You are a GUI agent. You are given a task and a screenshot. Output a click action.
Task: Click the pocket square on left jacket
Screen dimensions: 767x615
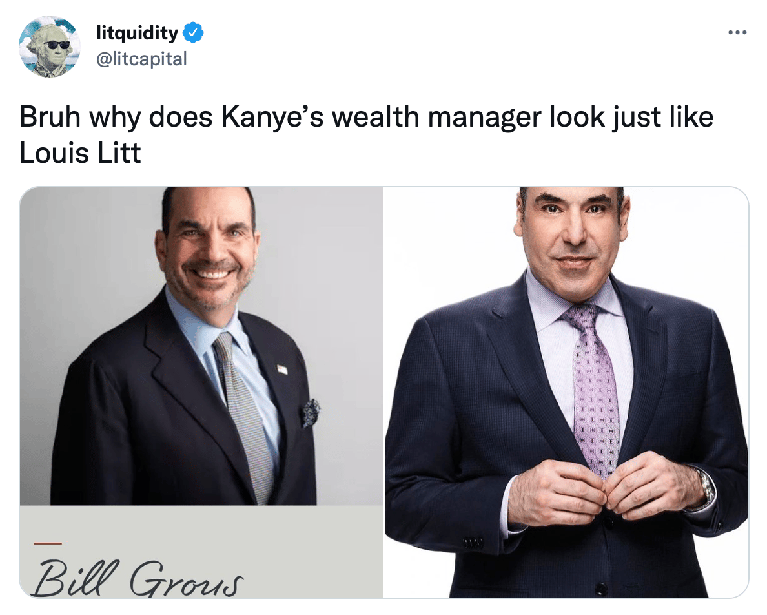coord(311,412)
